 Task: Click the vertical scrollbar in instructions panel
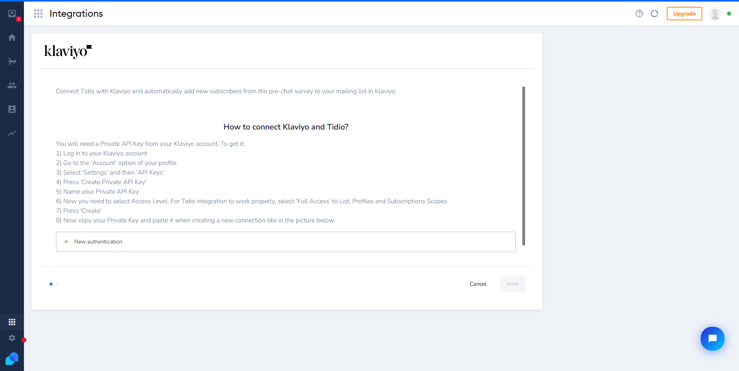coord(524,166)
